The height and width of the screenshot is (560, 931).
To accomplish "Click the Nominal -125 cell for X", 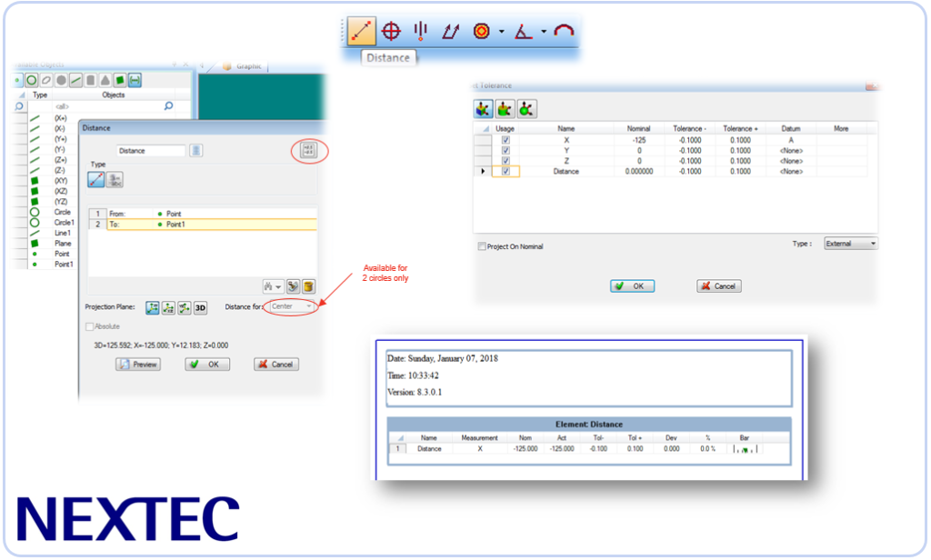I will (639, 140).
